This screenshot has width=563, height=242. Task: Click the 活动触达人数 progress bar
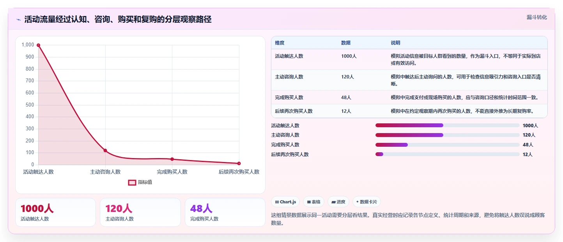[x=447, y=125]
